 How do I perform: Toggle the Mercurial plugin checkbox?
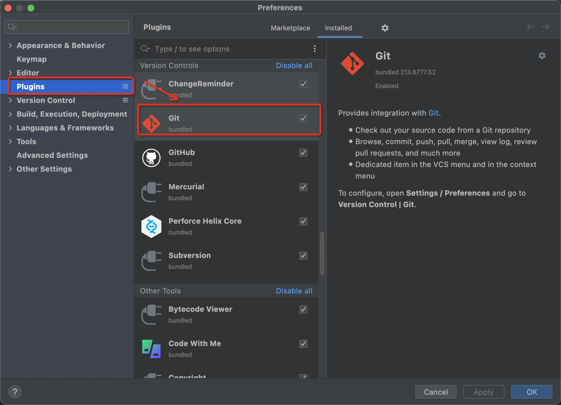click(x=303, y=187)
